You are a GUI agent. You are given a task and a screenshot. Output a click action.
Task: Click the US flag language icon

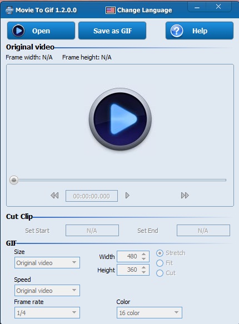tap(111, 10)
